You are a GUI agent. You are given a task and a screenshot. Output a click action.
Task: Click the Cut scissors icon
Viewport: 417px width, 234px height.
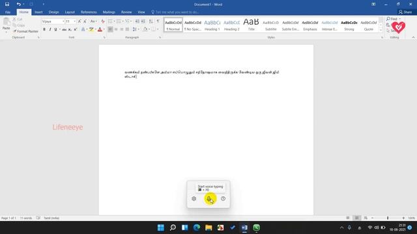pyautogui.click(x=14, y=19)
